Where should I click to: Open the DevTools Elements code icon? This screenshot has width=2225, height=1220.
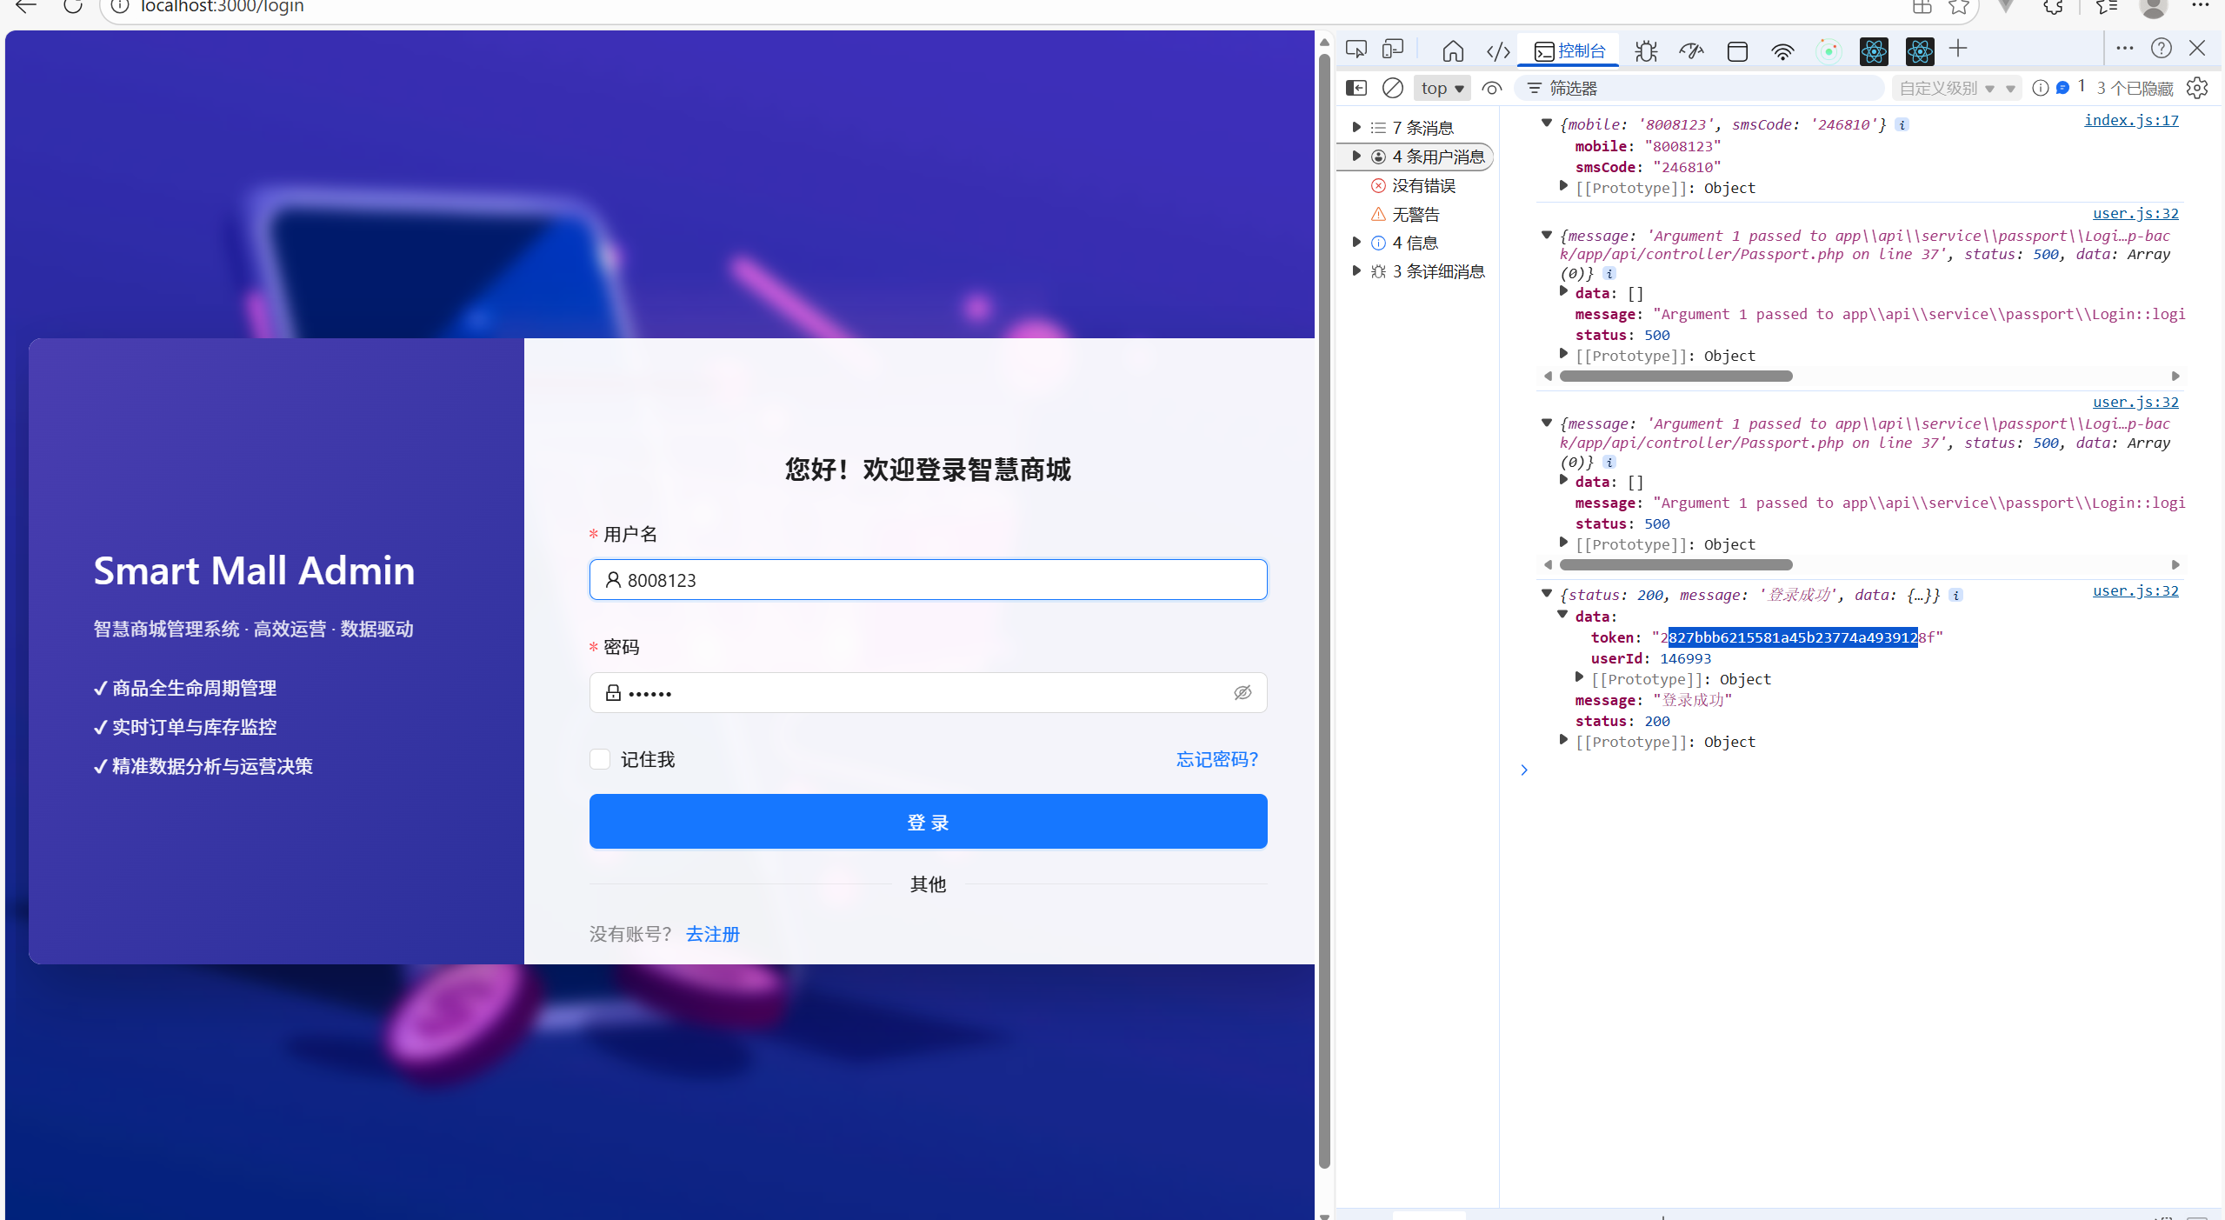pos(1498,51)
